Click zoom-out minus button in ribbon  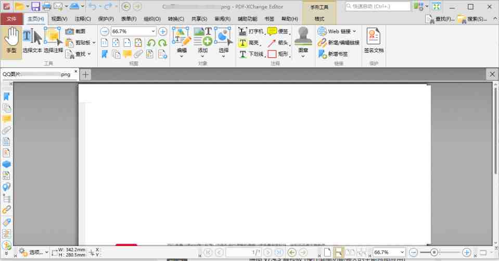(105, 31)
